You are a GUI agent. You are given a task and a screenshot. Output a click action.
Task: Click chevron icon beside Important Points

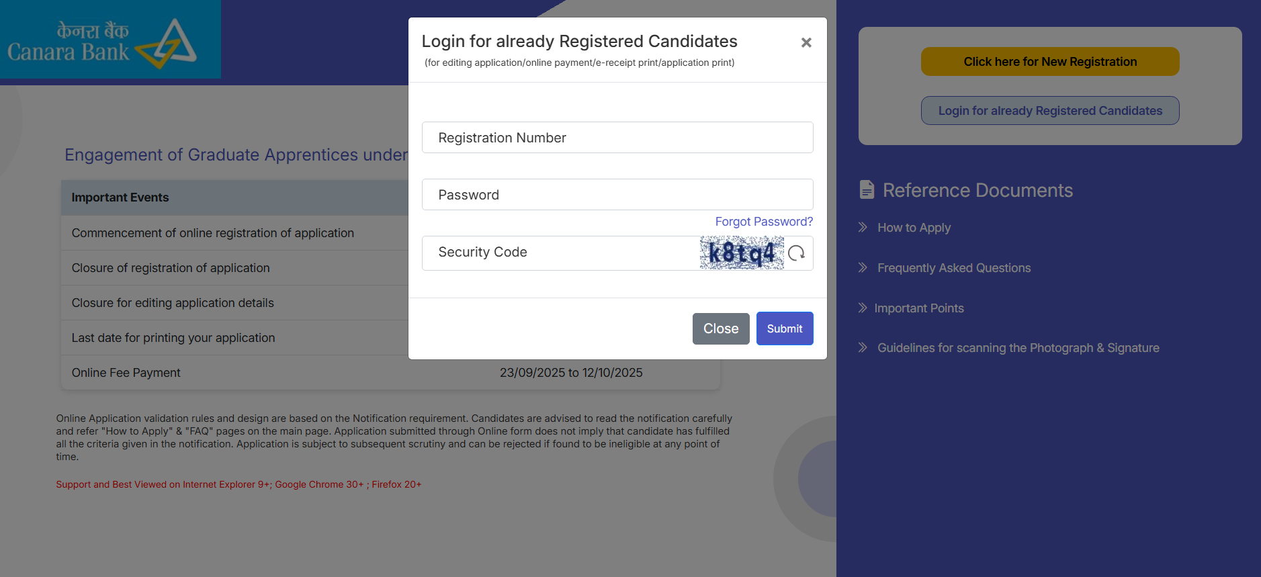pos(863,308)
